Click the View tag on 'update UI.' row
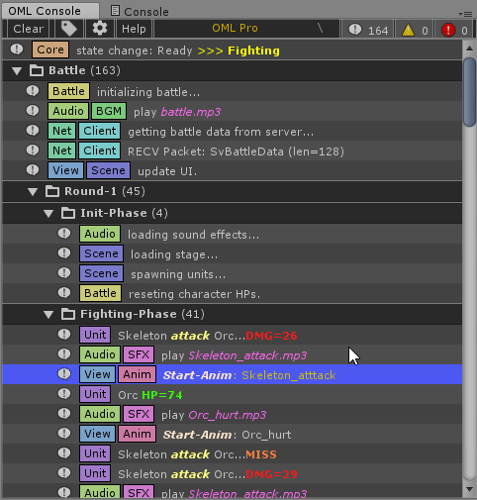 65,170
